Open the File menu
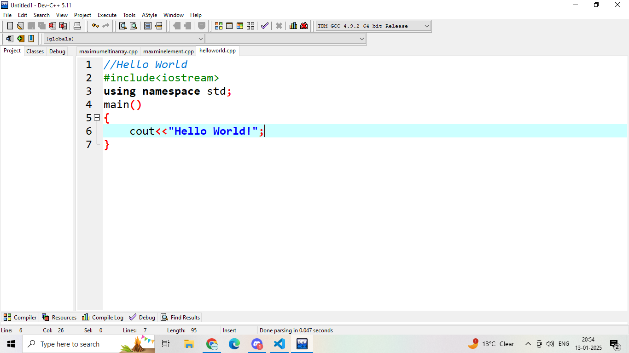 pyautogui.click(x=7, y=15)
